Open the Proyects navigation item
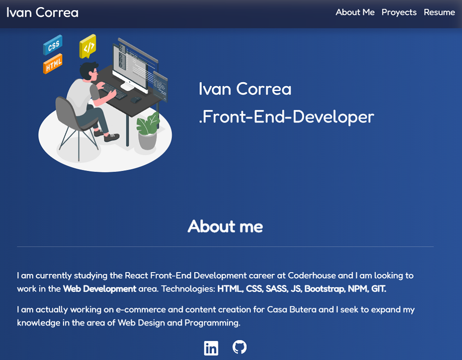Screen dimensions: 462x360 399,12
